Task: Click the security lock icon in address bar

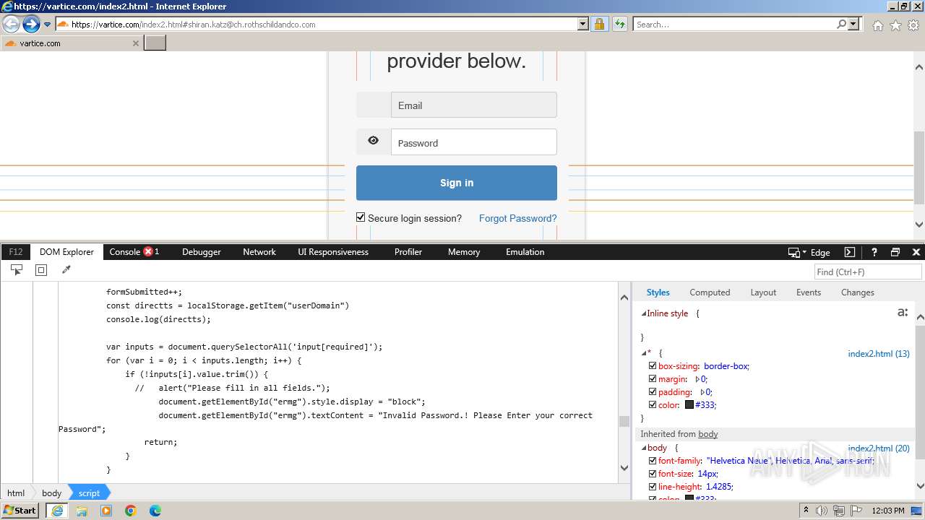Action: (599, 25)
